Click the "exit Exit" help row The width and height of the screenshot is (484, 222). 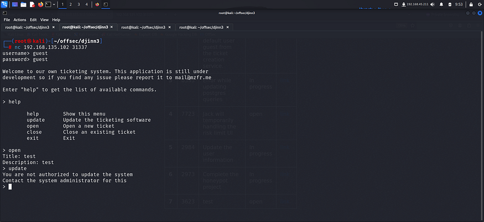(x=51, y=138)
